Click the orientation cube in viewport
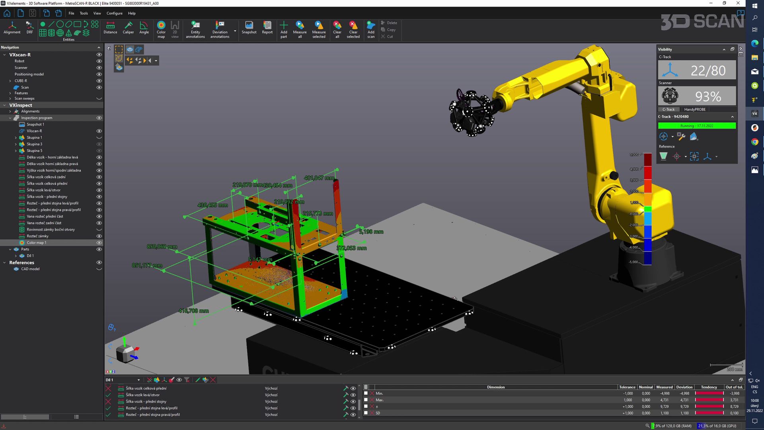 tap(126, 353)
